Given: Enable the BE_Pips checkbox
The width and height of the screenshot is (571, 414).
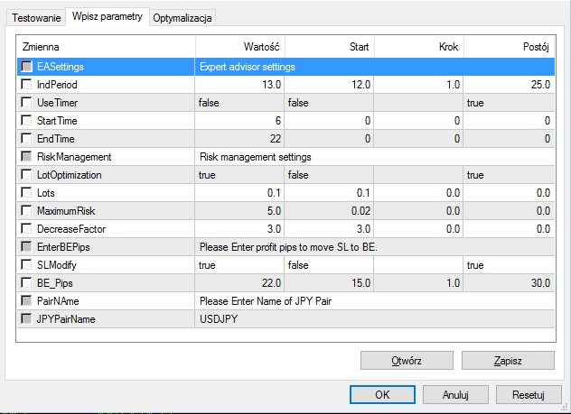Looking at the screenshot, I should (x=26, y=283).
